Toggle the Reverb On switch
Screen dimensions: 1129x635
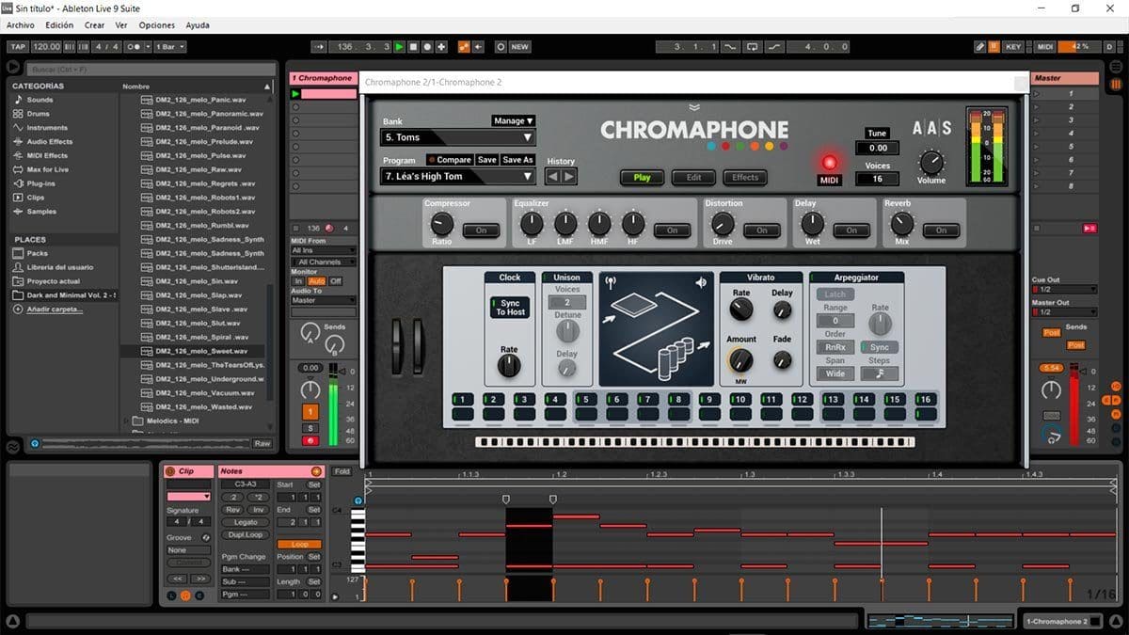(x=942, y=230)
